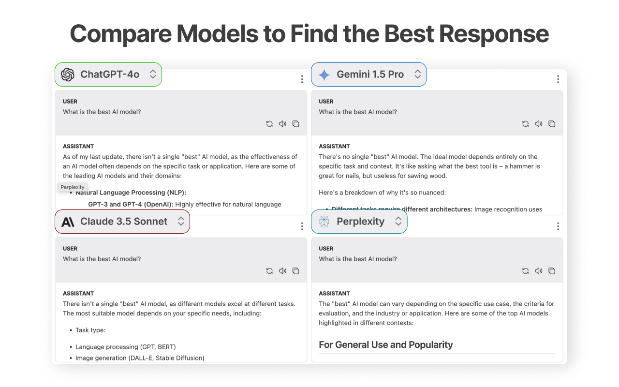Expand the Gemini 1.5 Pro model selector

[x=417, y=74]
